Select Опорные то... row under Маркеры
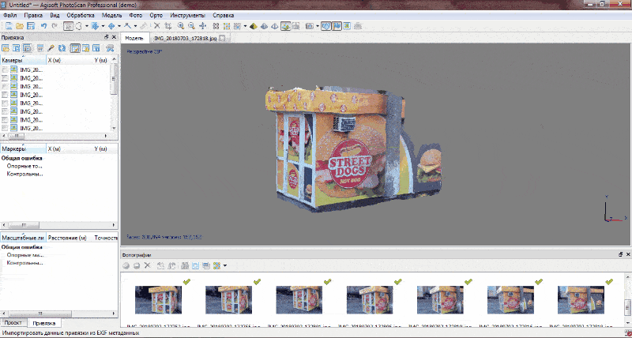 [x=24, y=166]
